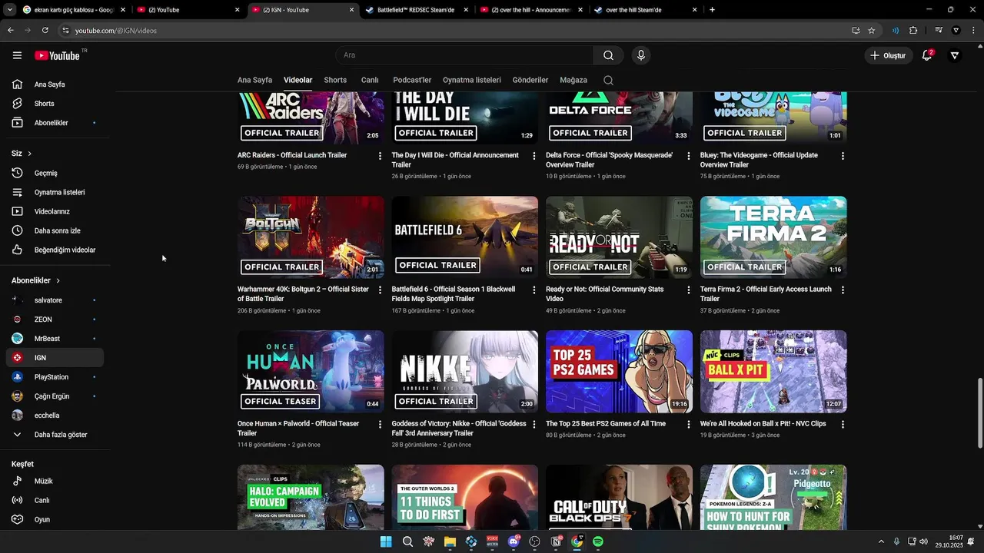Open Ready or Not Community Stats title
The height and width of the screenshot is (553, 984).
click(605, 294)
